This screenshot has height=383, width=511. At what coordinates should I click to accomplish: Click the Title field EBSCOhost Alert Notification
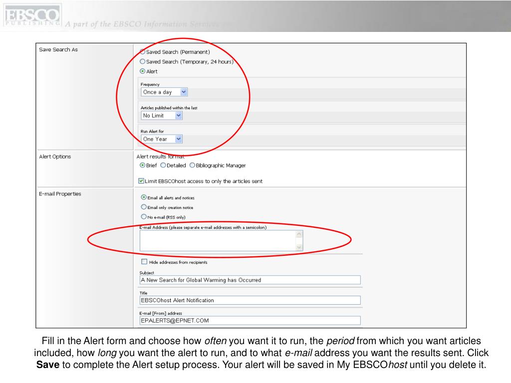(x=250, y=300)
